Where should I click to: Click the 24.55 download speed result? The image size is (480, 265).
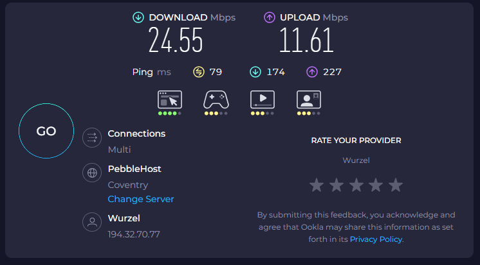click(176, 41)
